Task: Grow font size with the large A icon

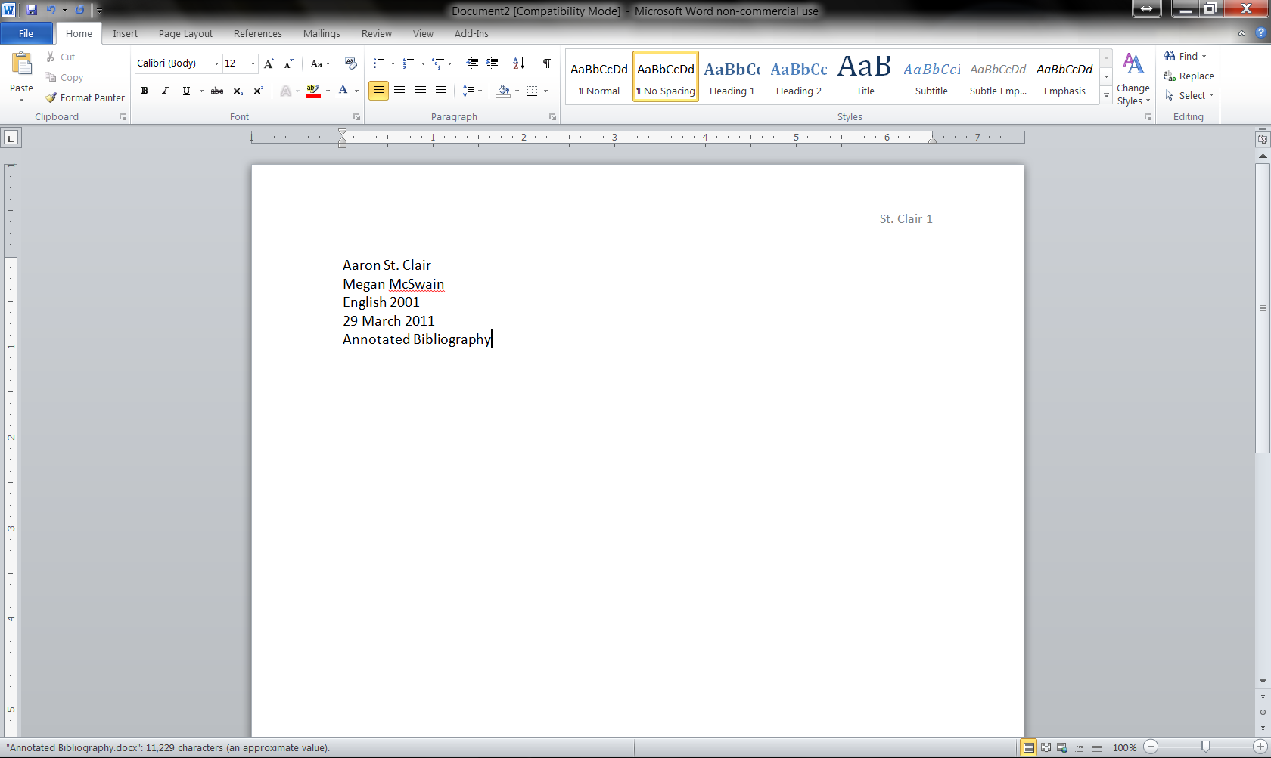Action: (269, 63)
